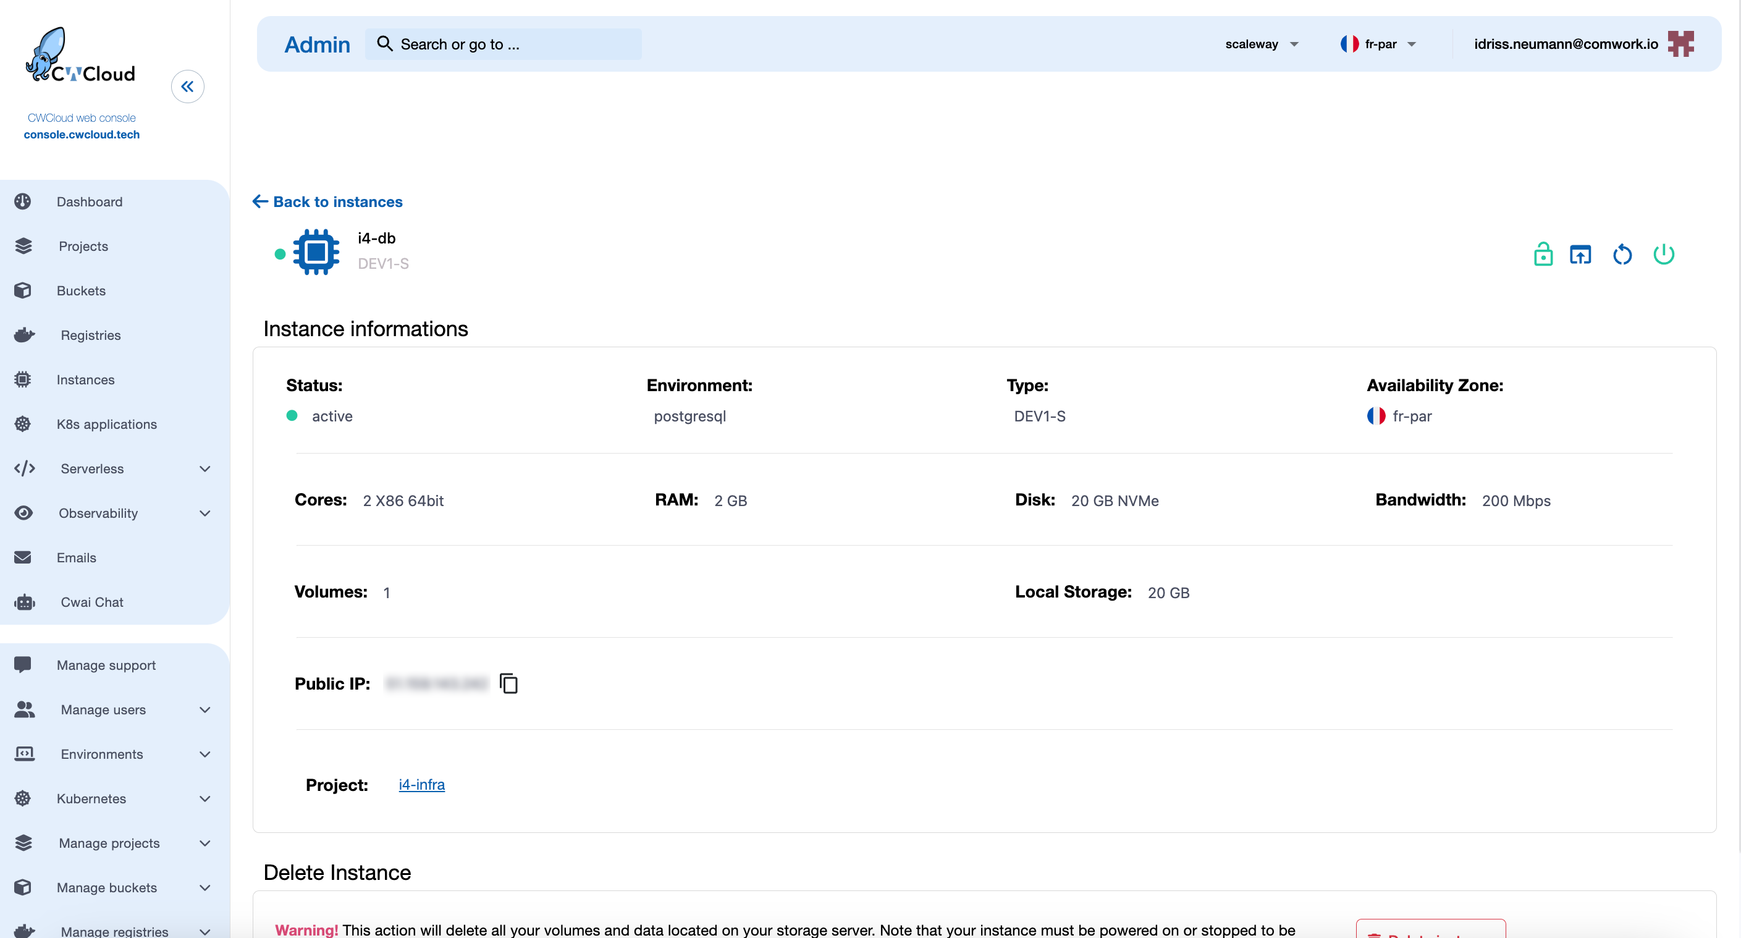Click the CWCloud squid logo
1741x938 pixels.
click(x=80, y=56)
